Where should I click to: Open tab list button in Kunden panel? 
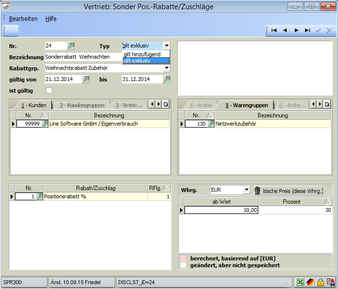(166, 104)
